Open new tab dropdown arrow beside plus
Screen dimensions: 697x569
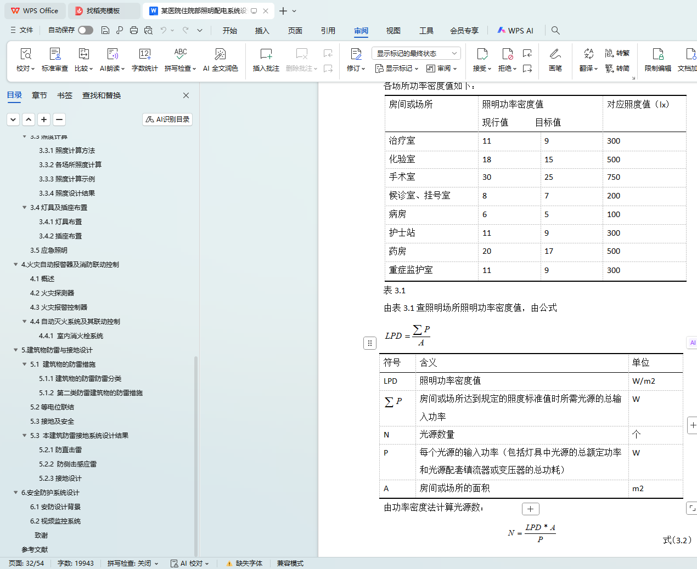(294, 11)
